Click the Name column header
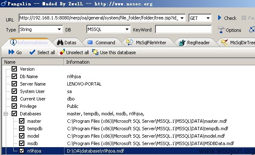The height and width of the screenshot is (155, 255). [x=33, y=62]
